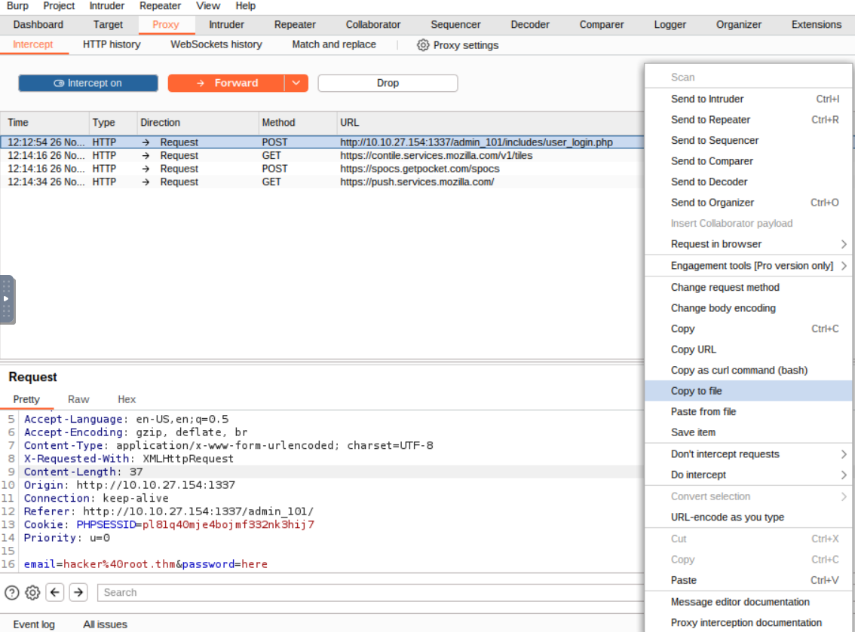Open the Forward button dropdown arrow
855x632 pixels.
coord(296,83)
